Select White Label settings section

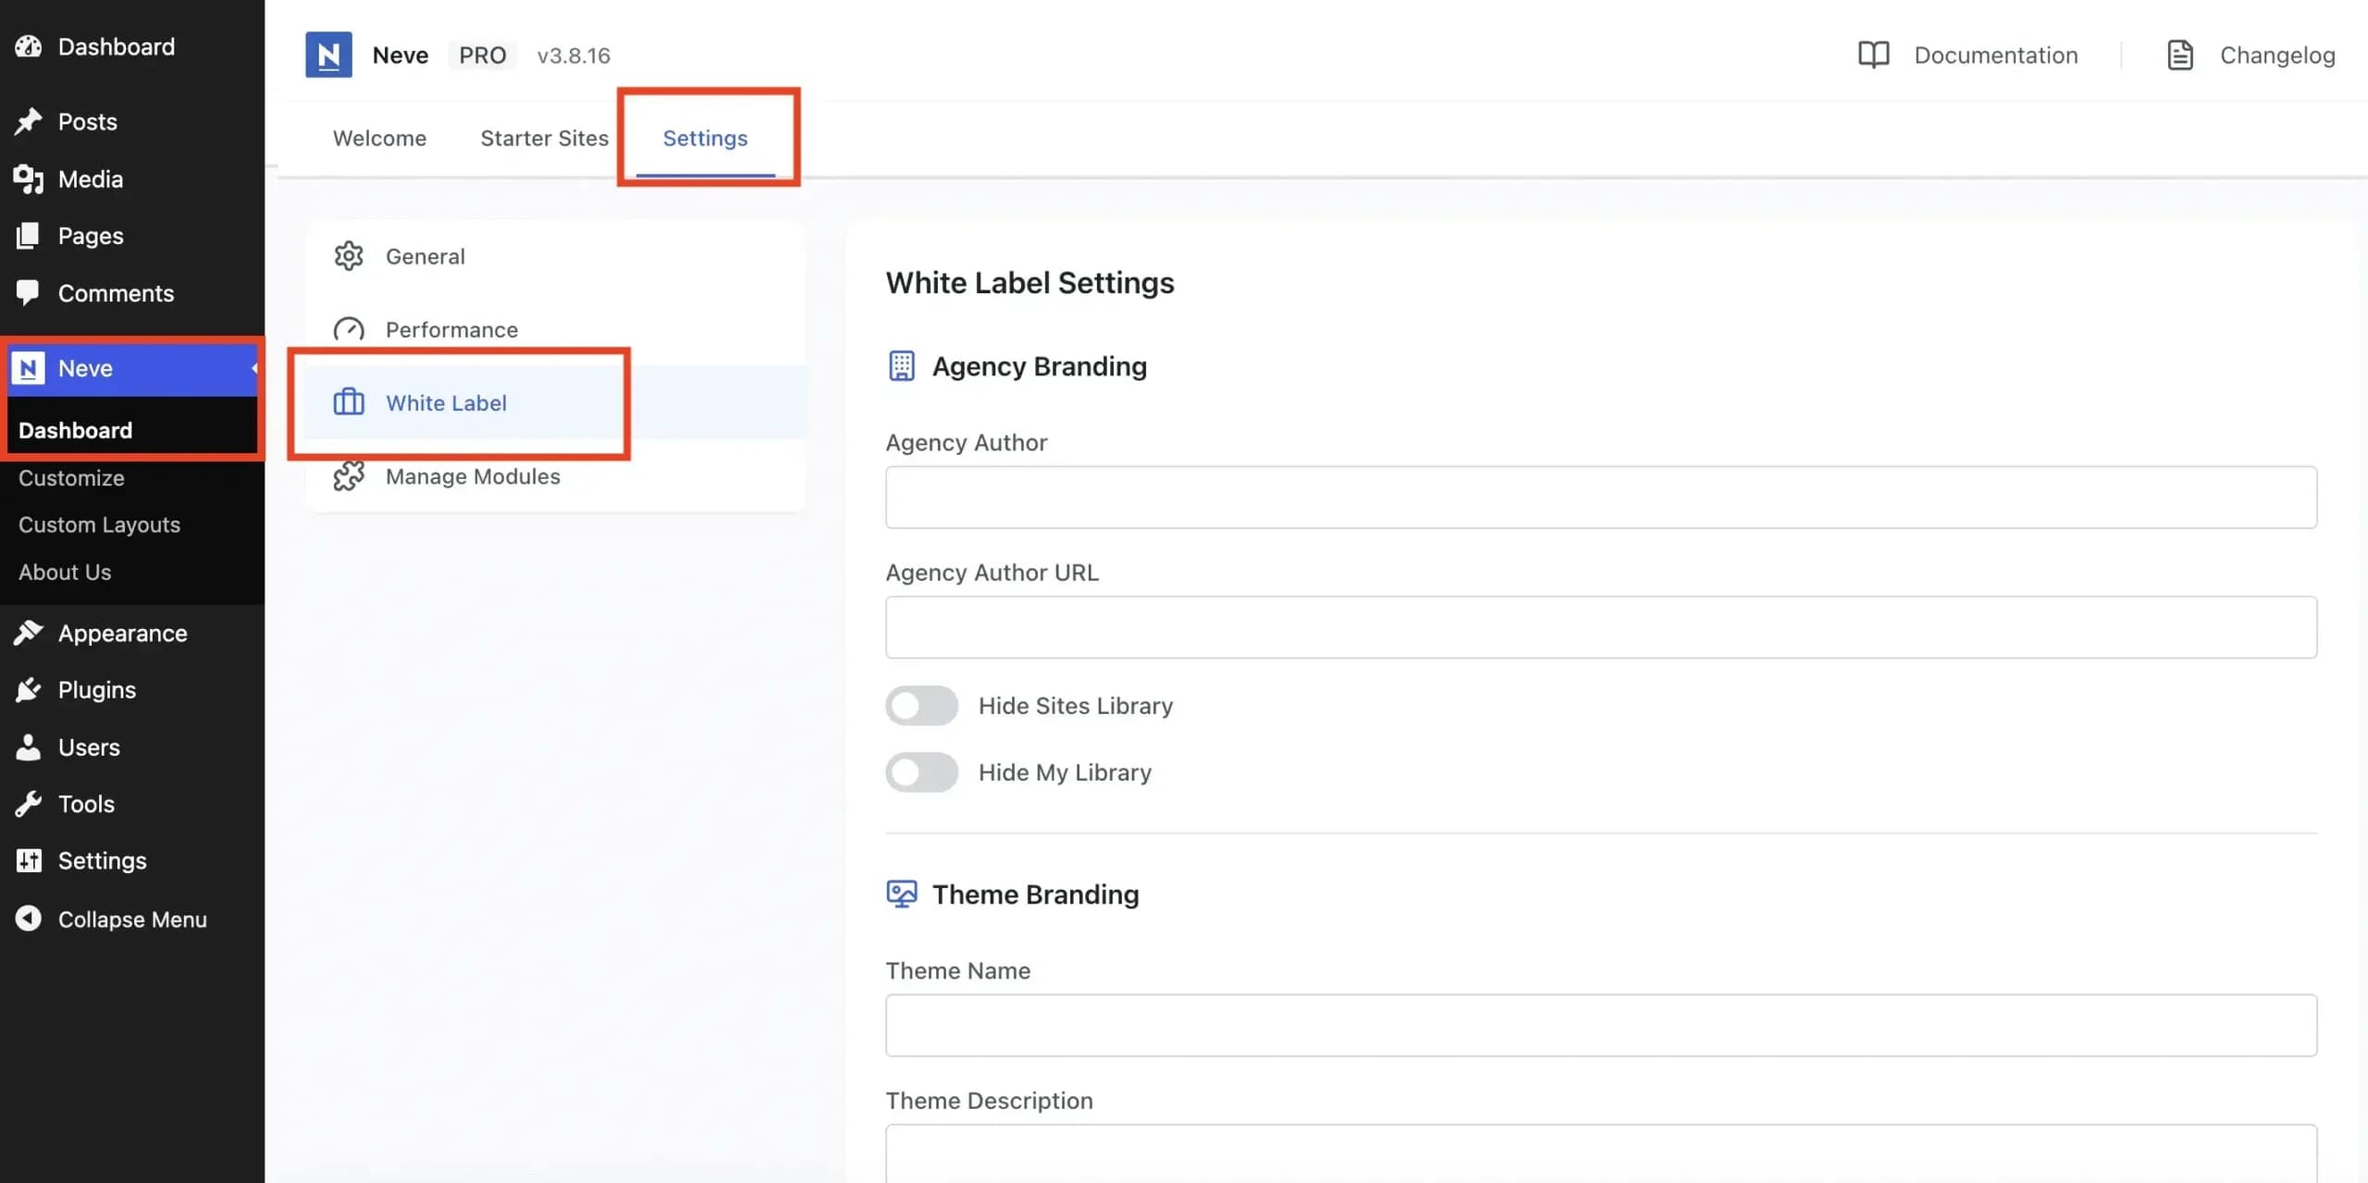coord(555,402)
